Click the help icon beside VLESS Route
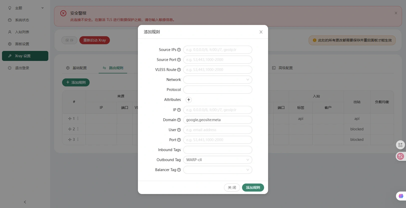This screenshot has height=208, width=406. 179,70
